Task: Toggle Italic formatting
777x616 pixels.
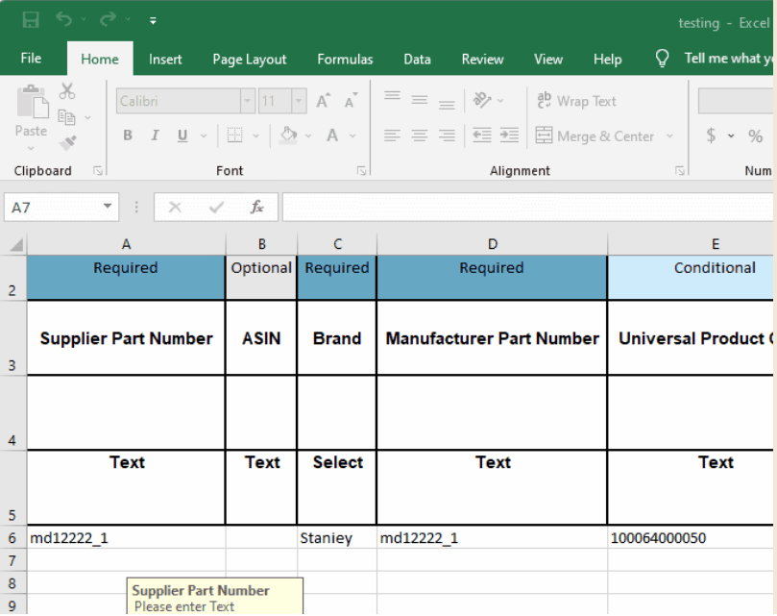Action: point(154,136)
